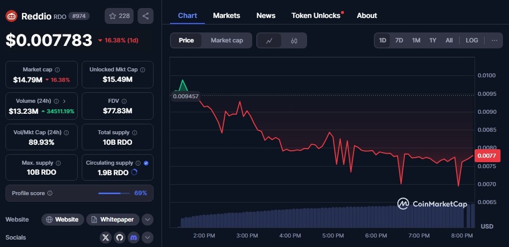Click the $77.83M FDV value

(x=118, y=111)
